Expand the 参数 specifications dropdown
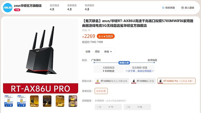The height and width of the screenshot is (113, 201). (108, 52)
